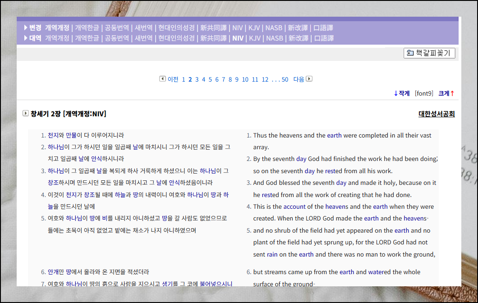Screen dimensions: 478x303
Task: Click 'account' in English verse 4
Action: tap(294, 207)
